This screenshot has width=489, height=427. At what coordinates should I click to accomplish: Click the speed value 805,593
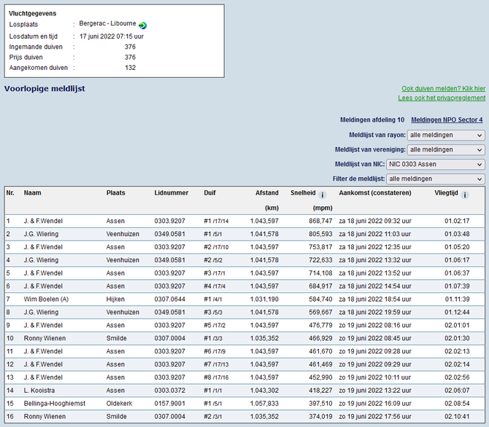[320, 234]
